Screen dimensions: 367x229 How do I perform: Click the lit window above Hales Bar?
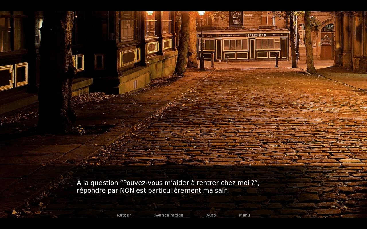[x=267, y=18]
